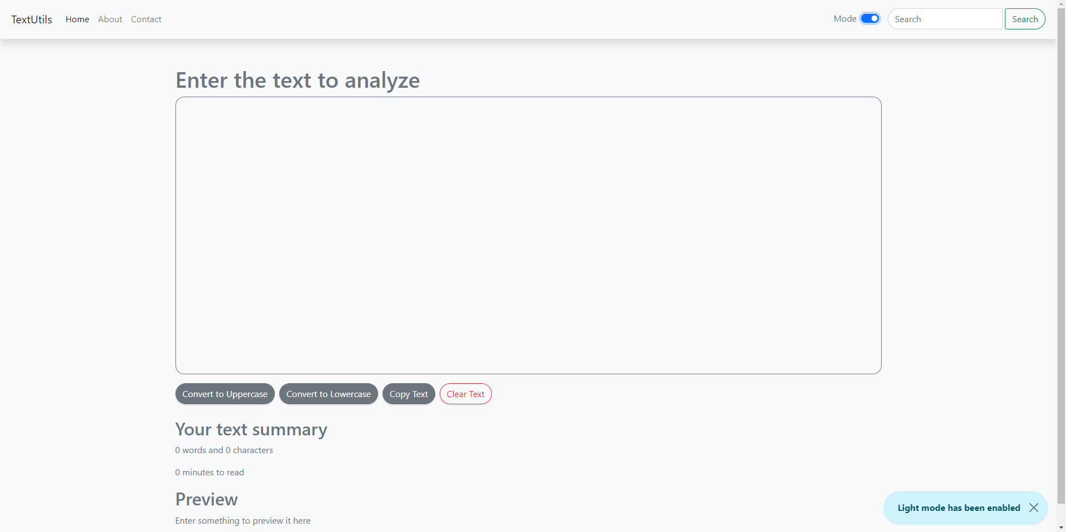The height and width of the screenshot is (532, 1066).
Task: Convert entered text to uppercase
Action: pos(224,394)
